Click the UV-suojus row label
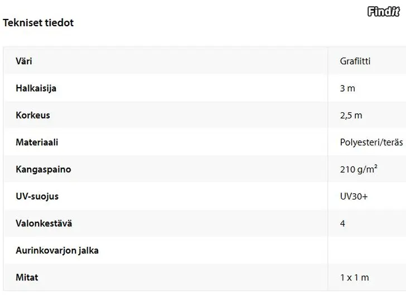The width and height of the screenshot is (406, 305). tap(37, 196)
